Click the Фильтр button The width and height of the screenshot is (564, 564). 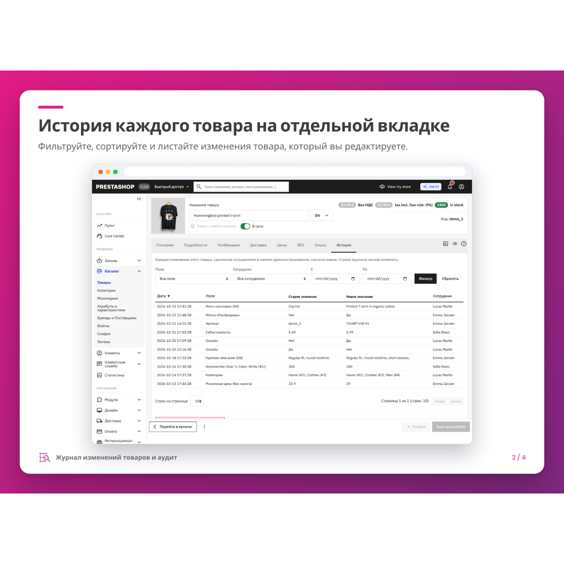point(425,278)
